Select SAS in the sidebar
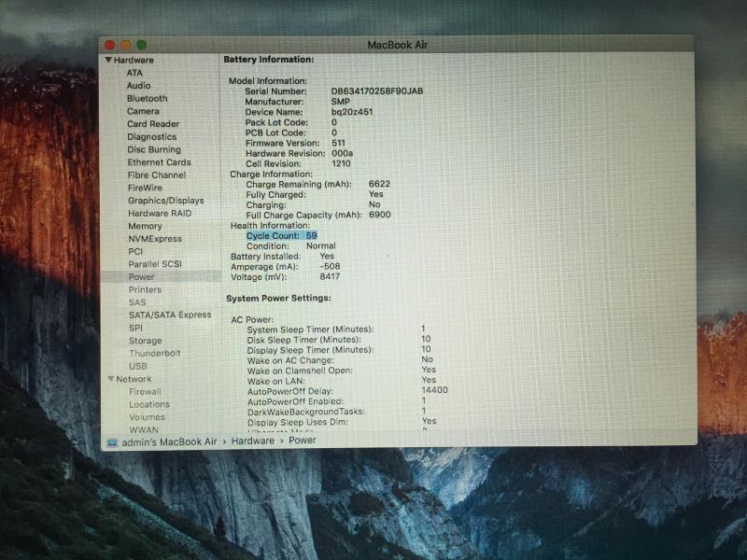This screenshot has width=747, height=560. 137,302
